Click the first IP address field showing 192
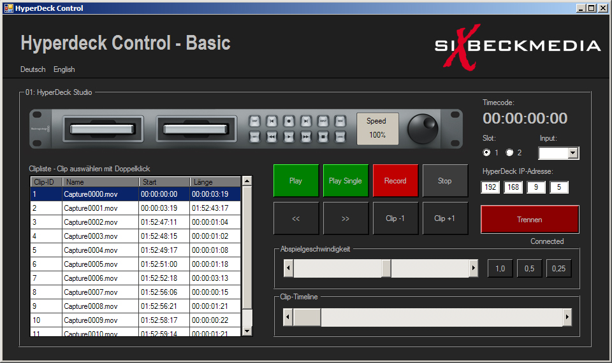 490,187
